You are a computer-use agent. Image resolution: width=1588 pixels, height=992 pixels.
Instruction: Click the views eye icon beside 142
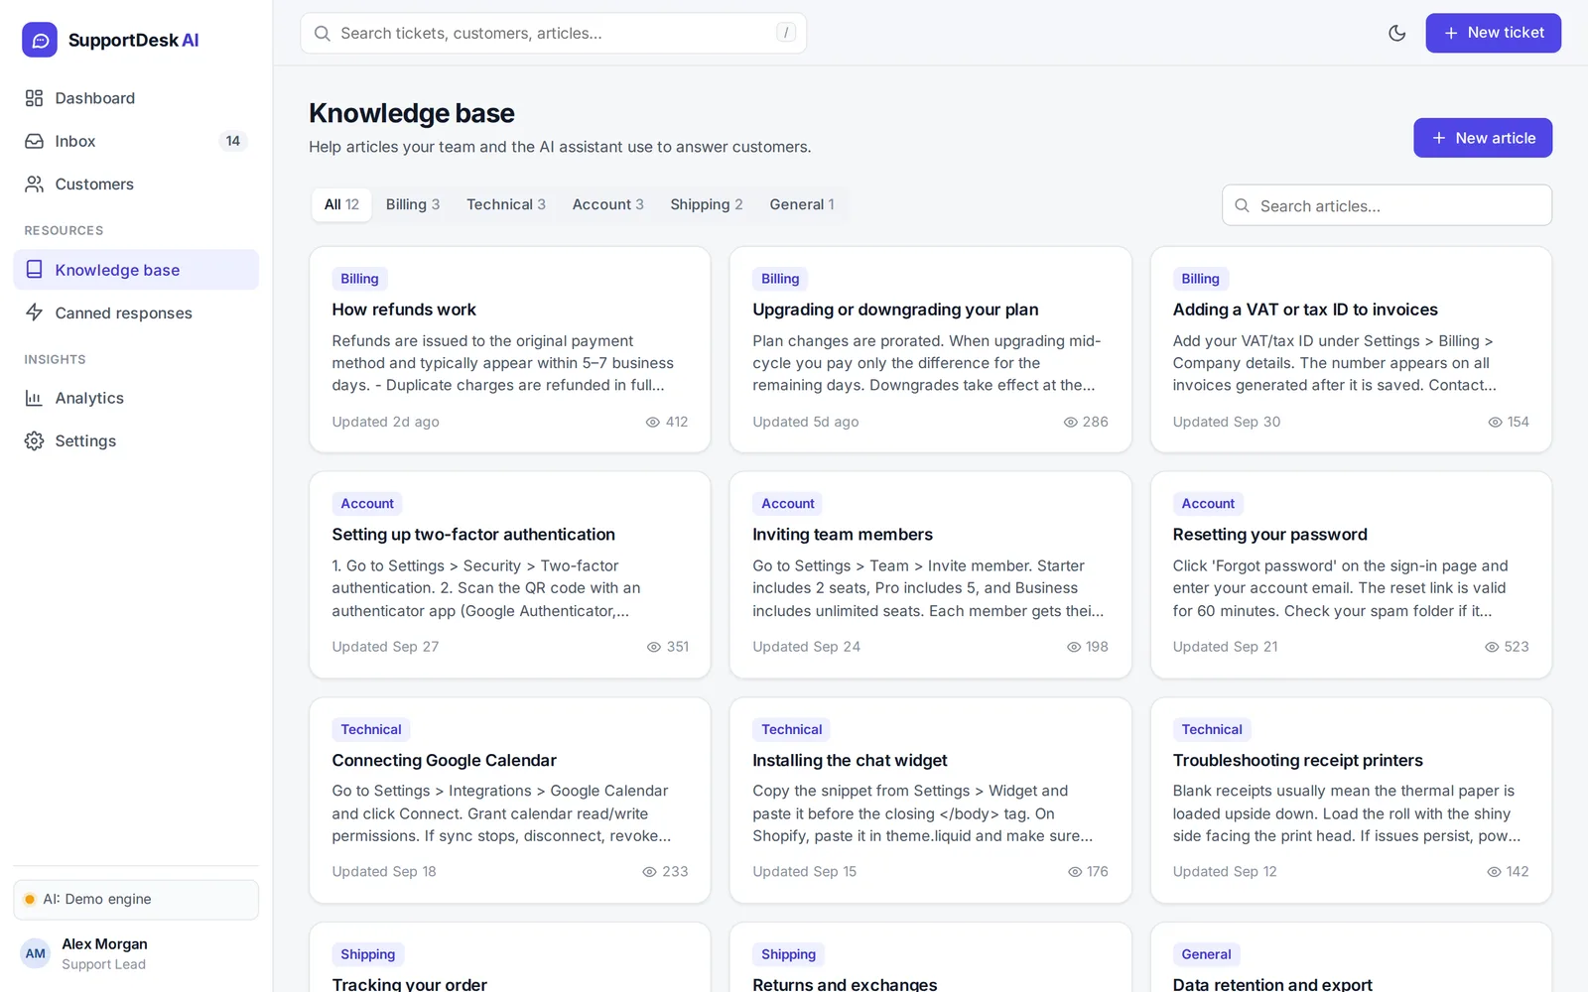(1495, 872)
